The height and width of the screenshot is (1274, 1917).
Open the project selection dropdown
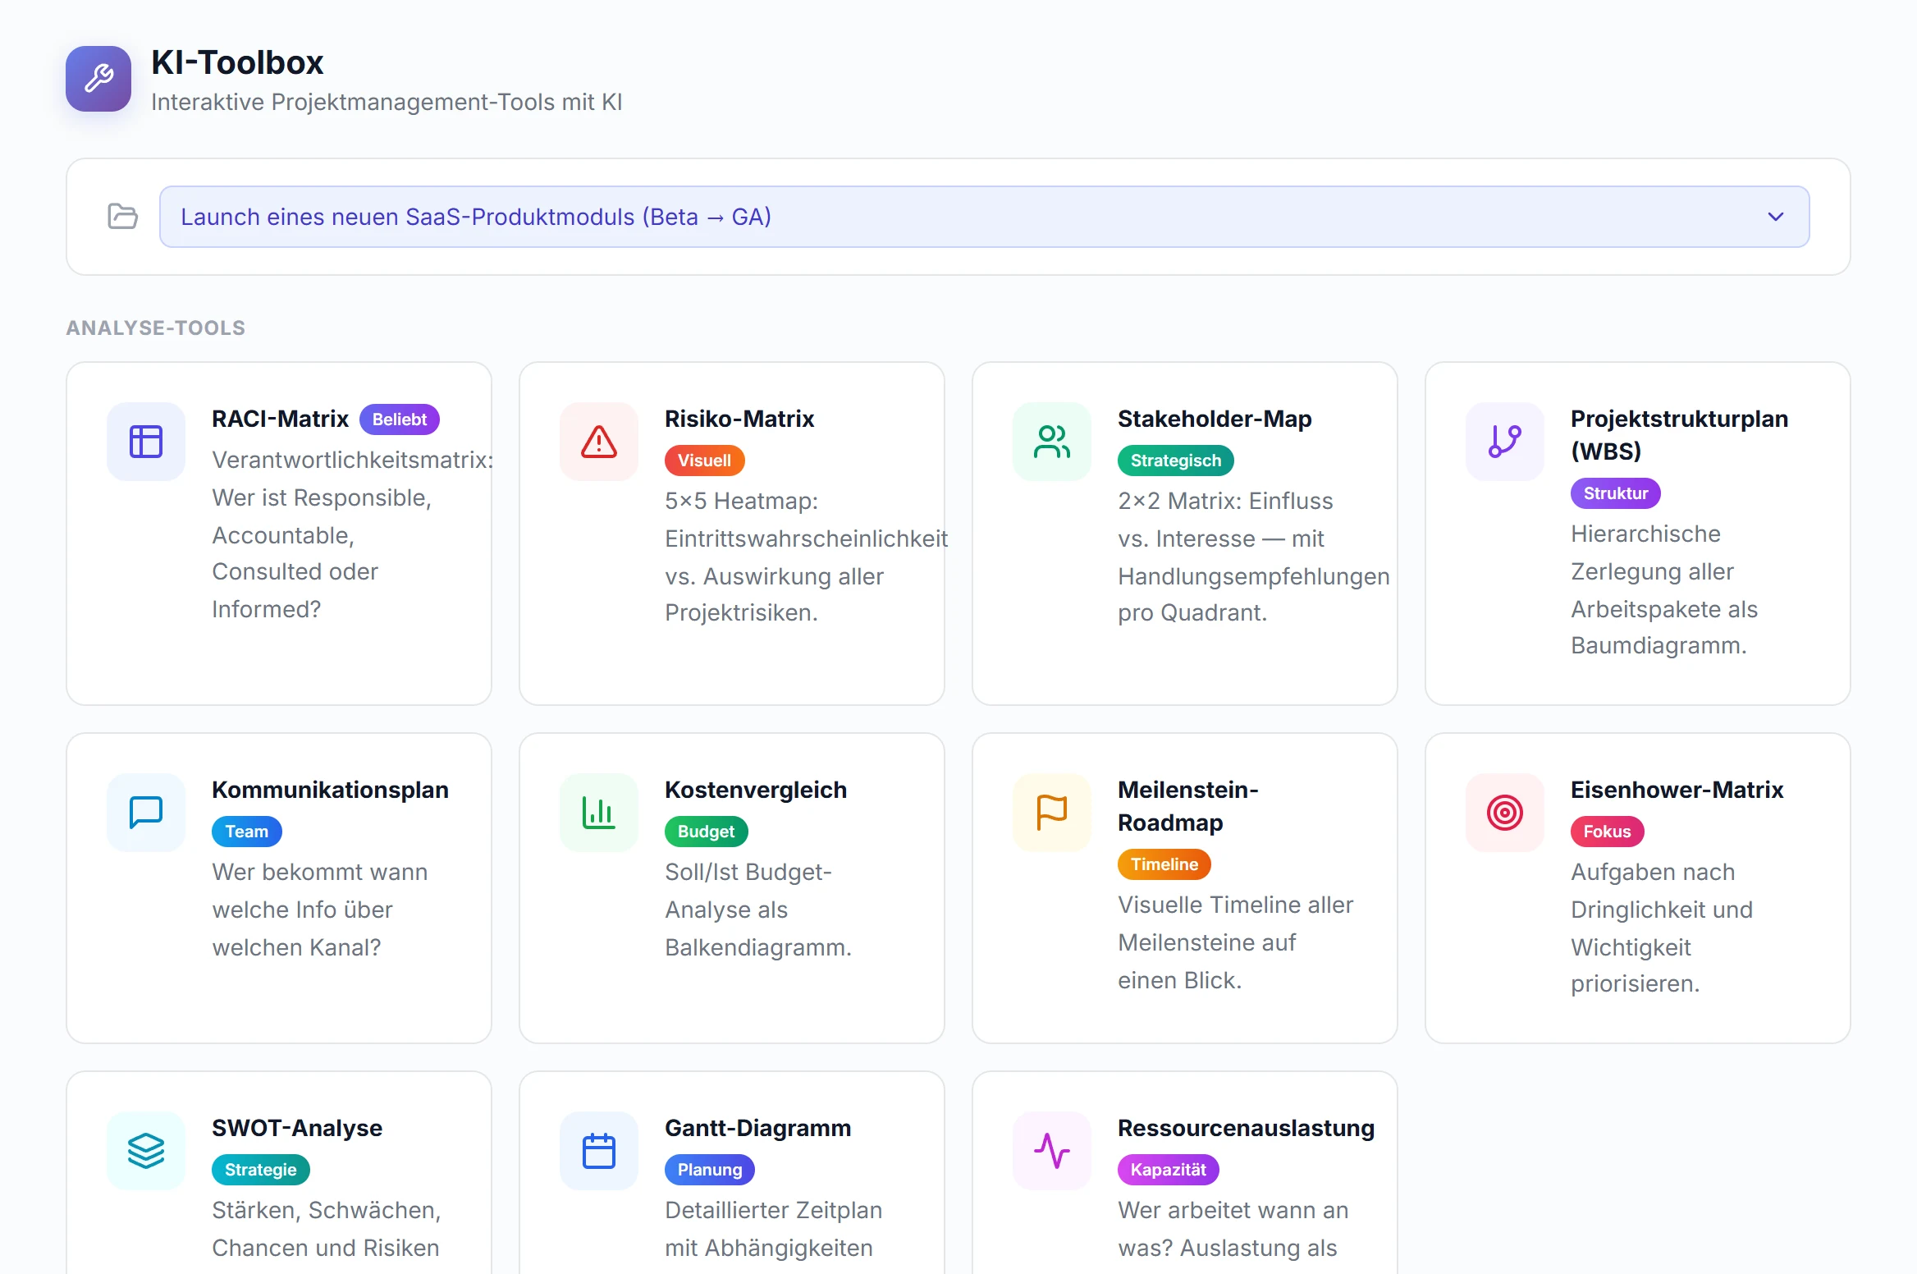click(984, 217)
